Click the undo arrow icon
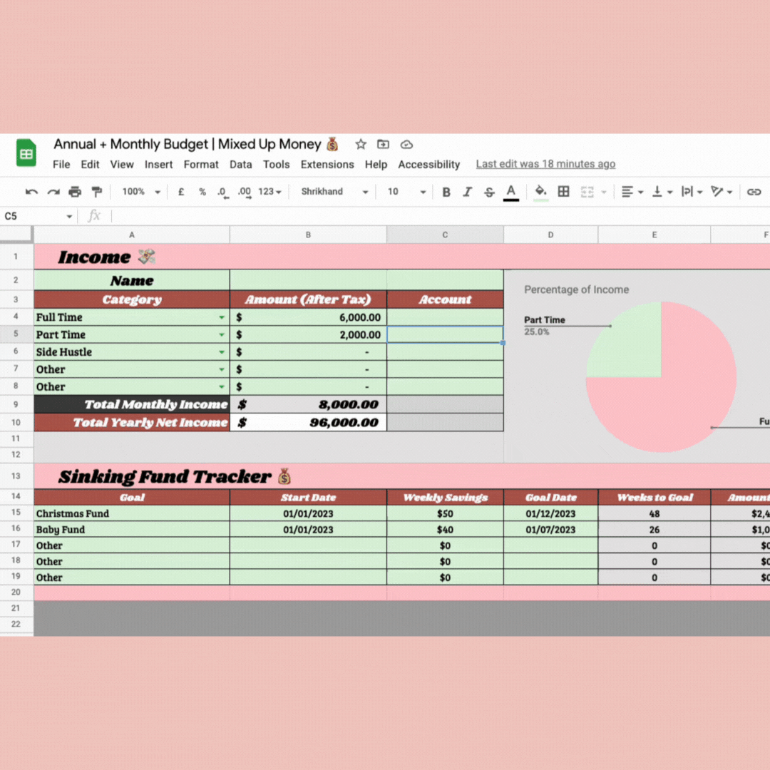This screenshot has height=770, width=770. tap(31, 192)
